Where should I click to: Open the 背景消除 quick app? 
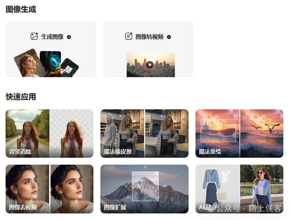click(50, 134)
